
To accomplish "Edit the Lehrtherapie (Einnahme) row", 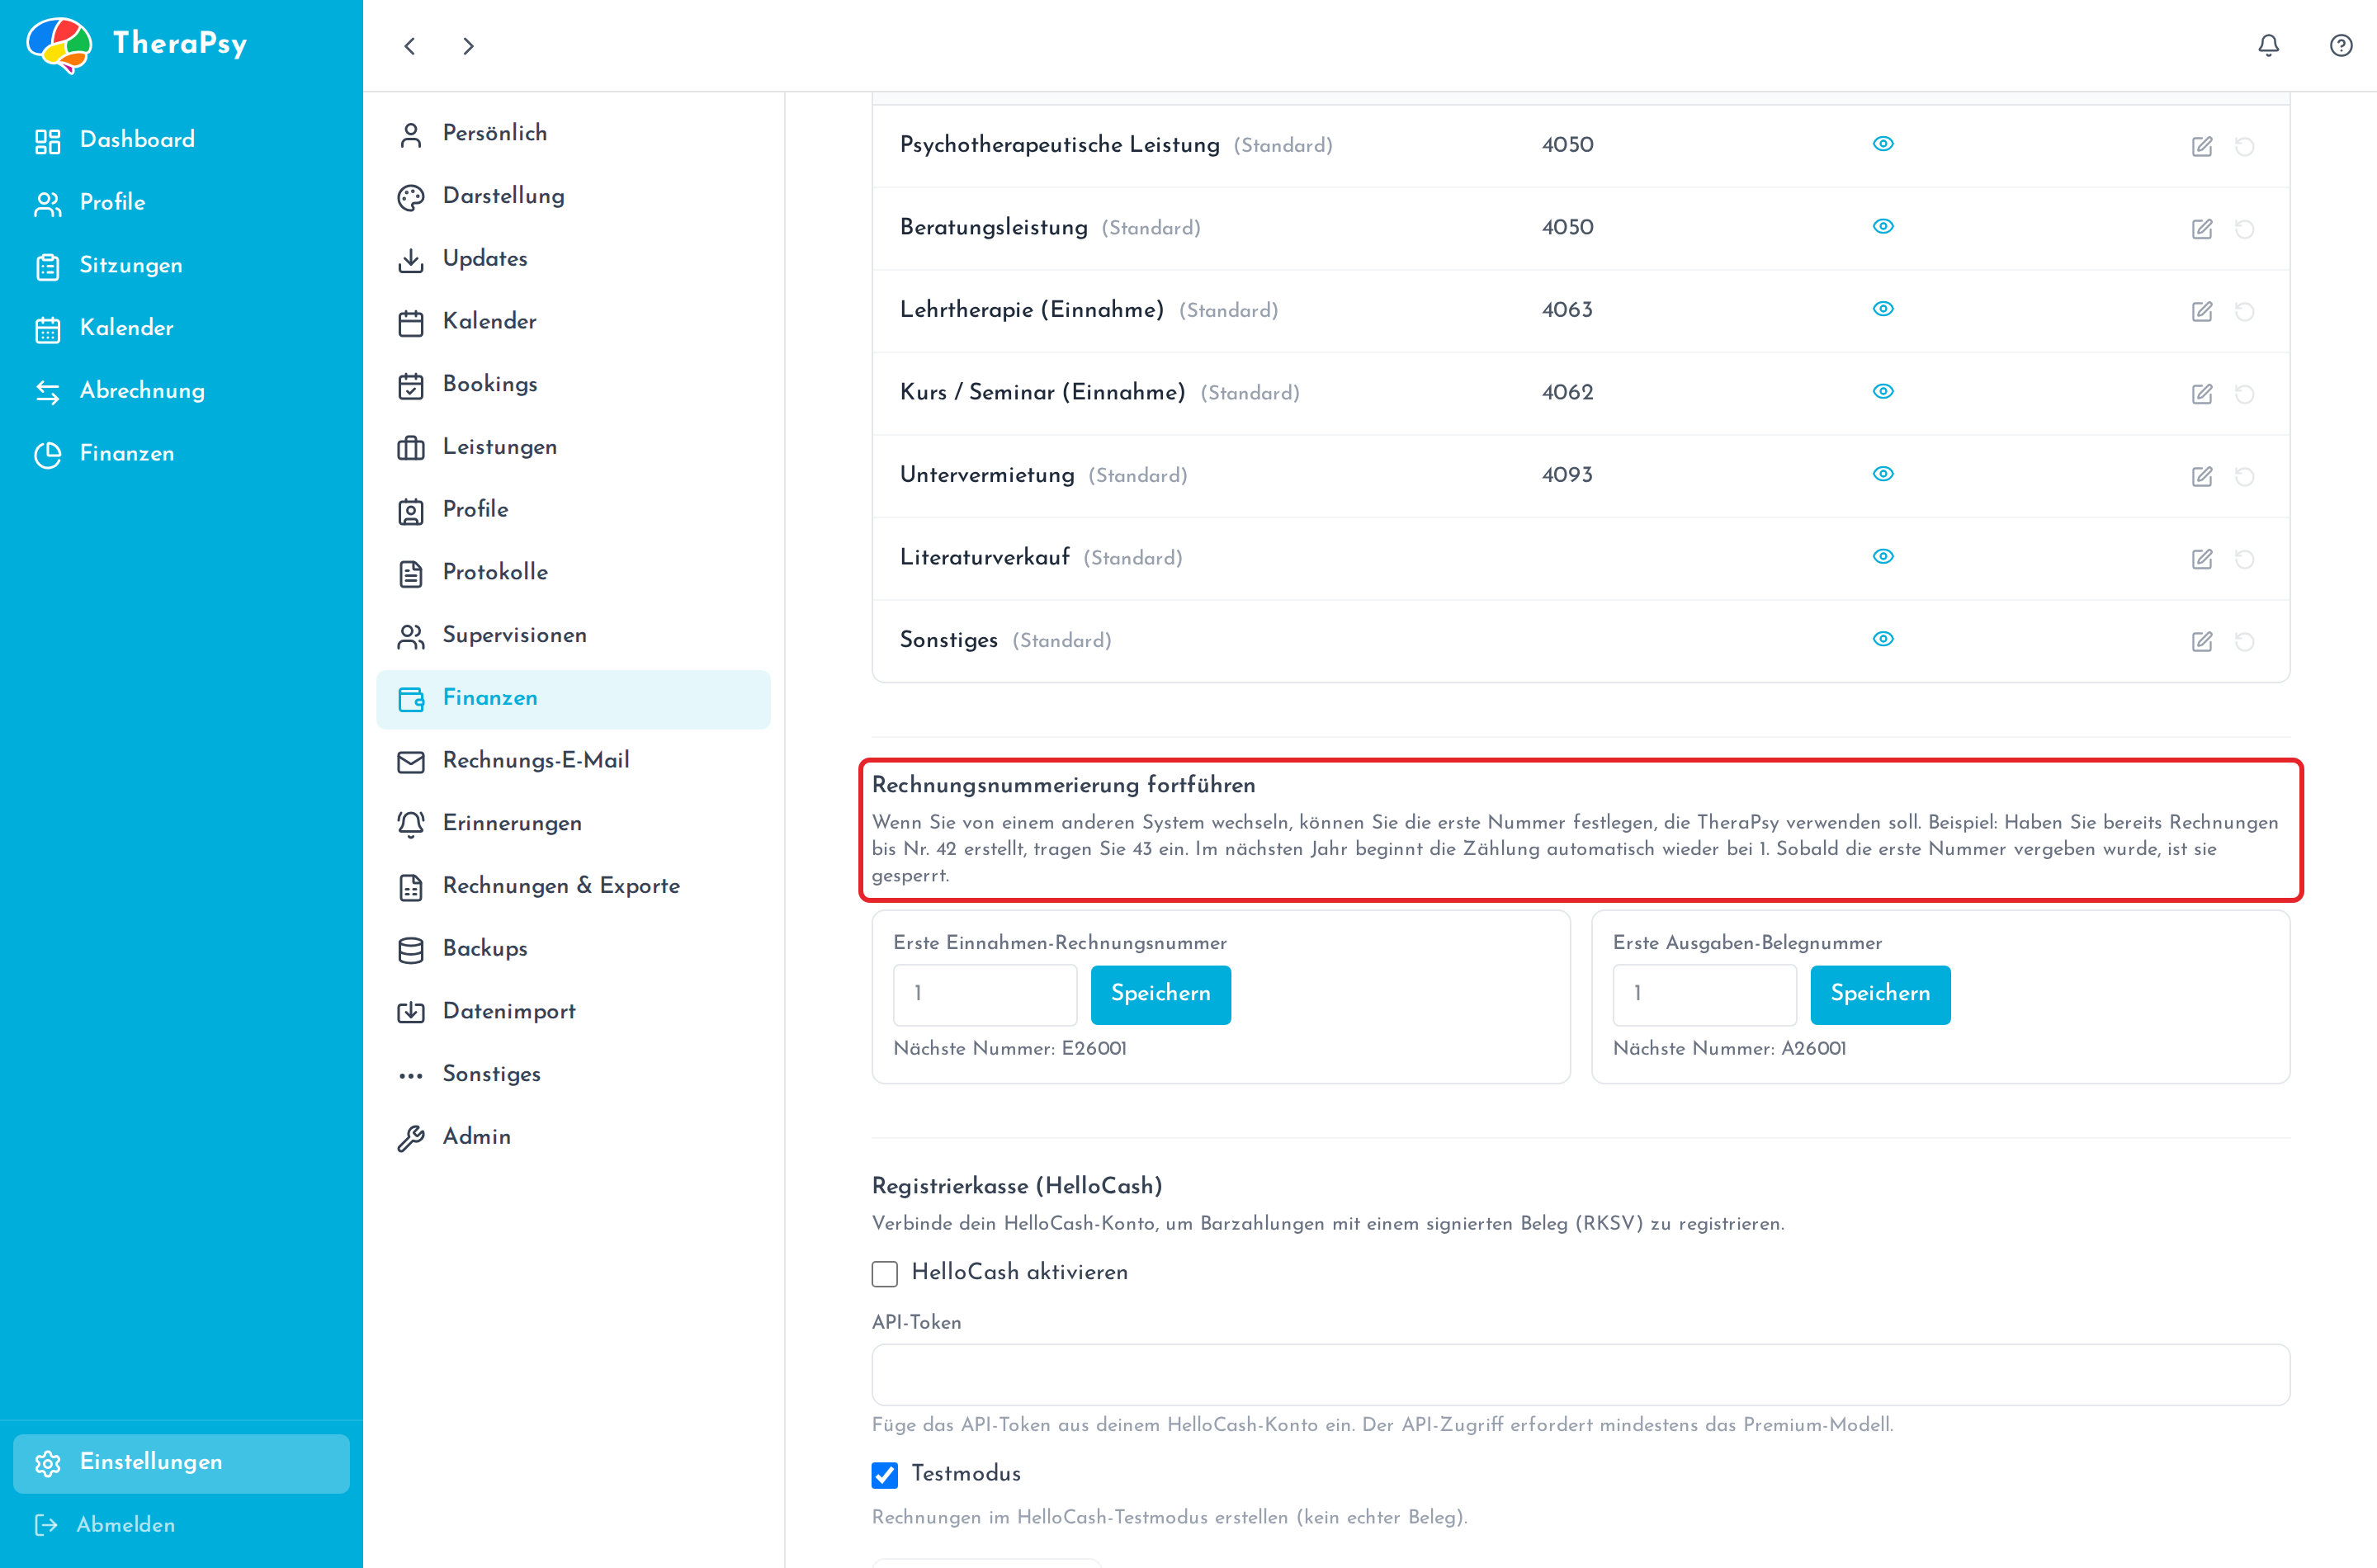I will coord(2202,311).
